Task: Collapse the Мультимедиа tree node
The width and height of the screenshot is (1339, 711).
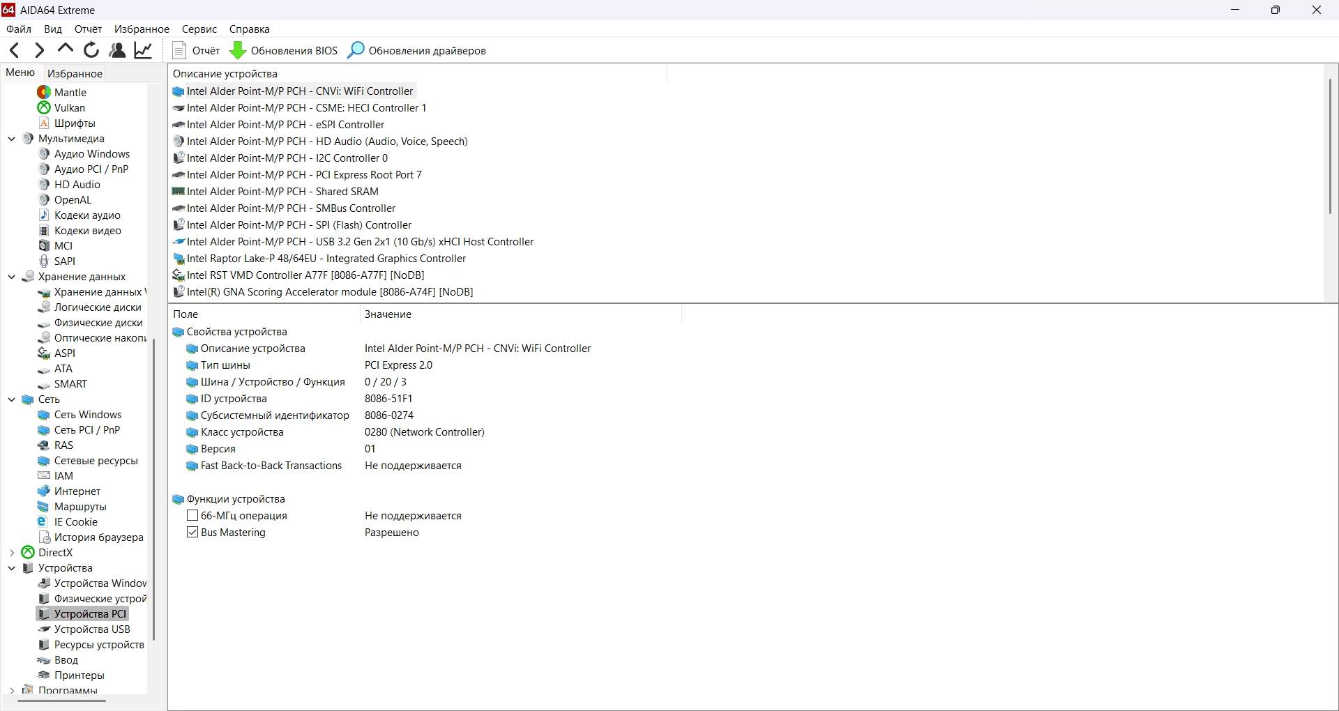Action: pyautogui.click(x=12, y=139)
